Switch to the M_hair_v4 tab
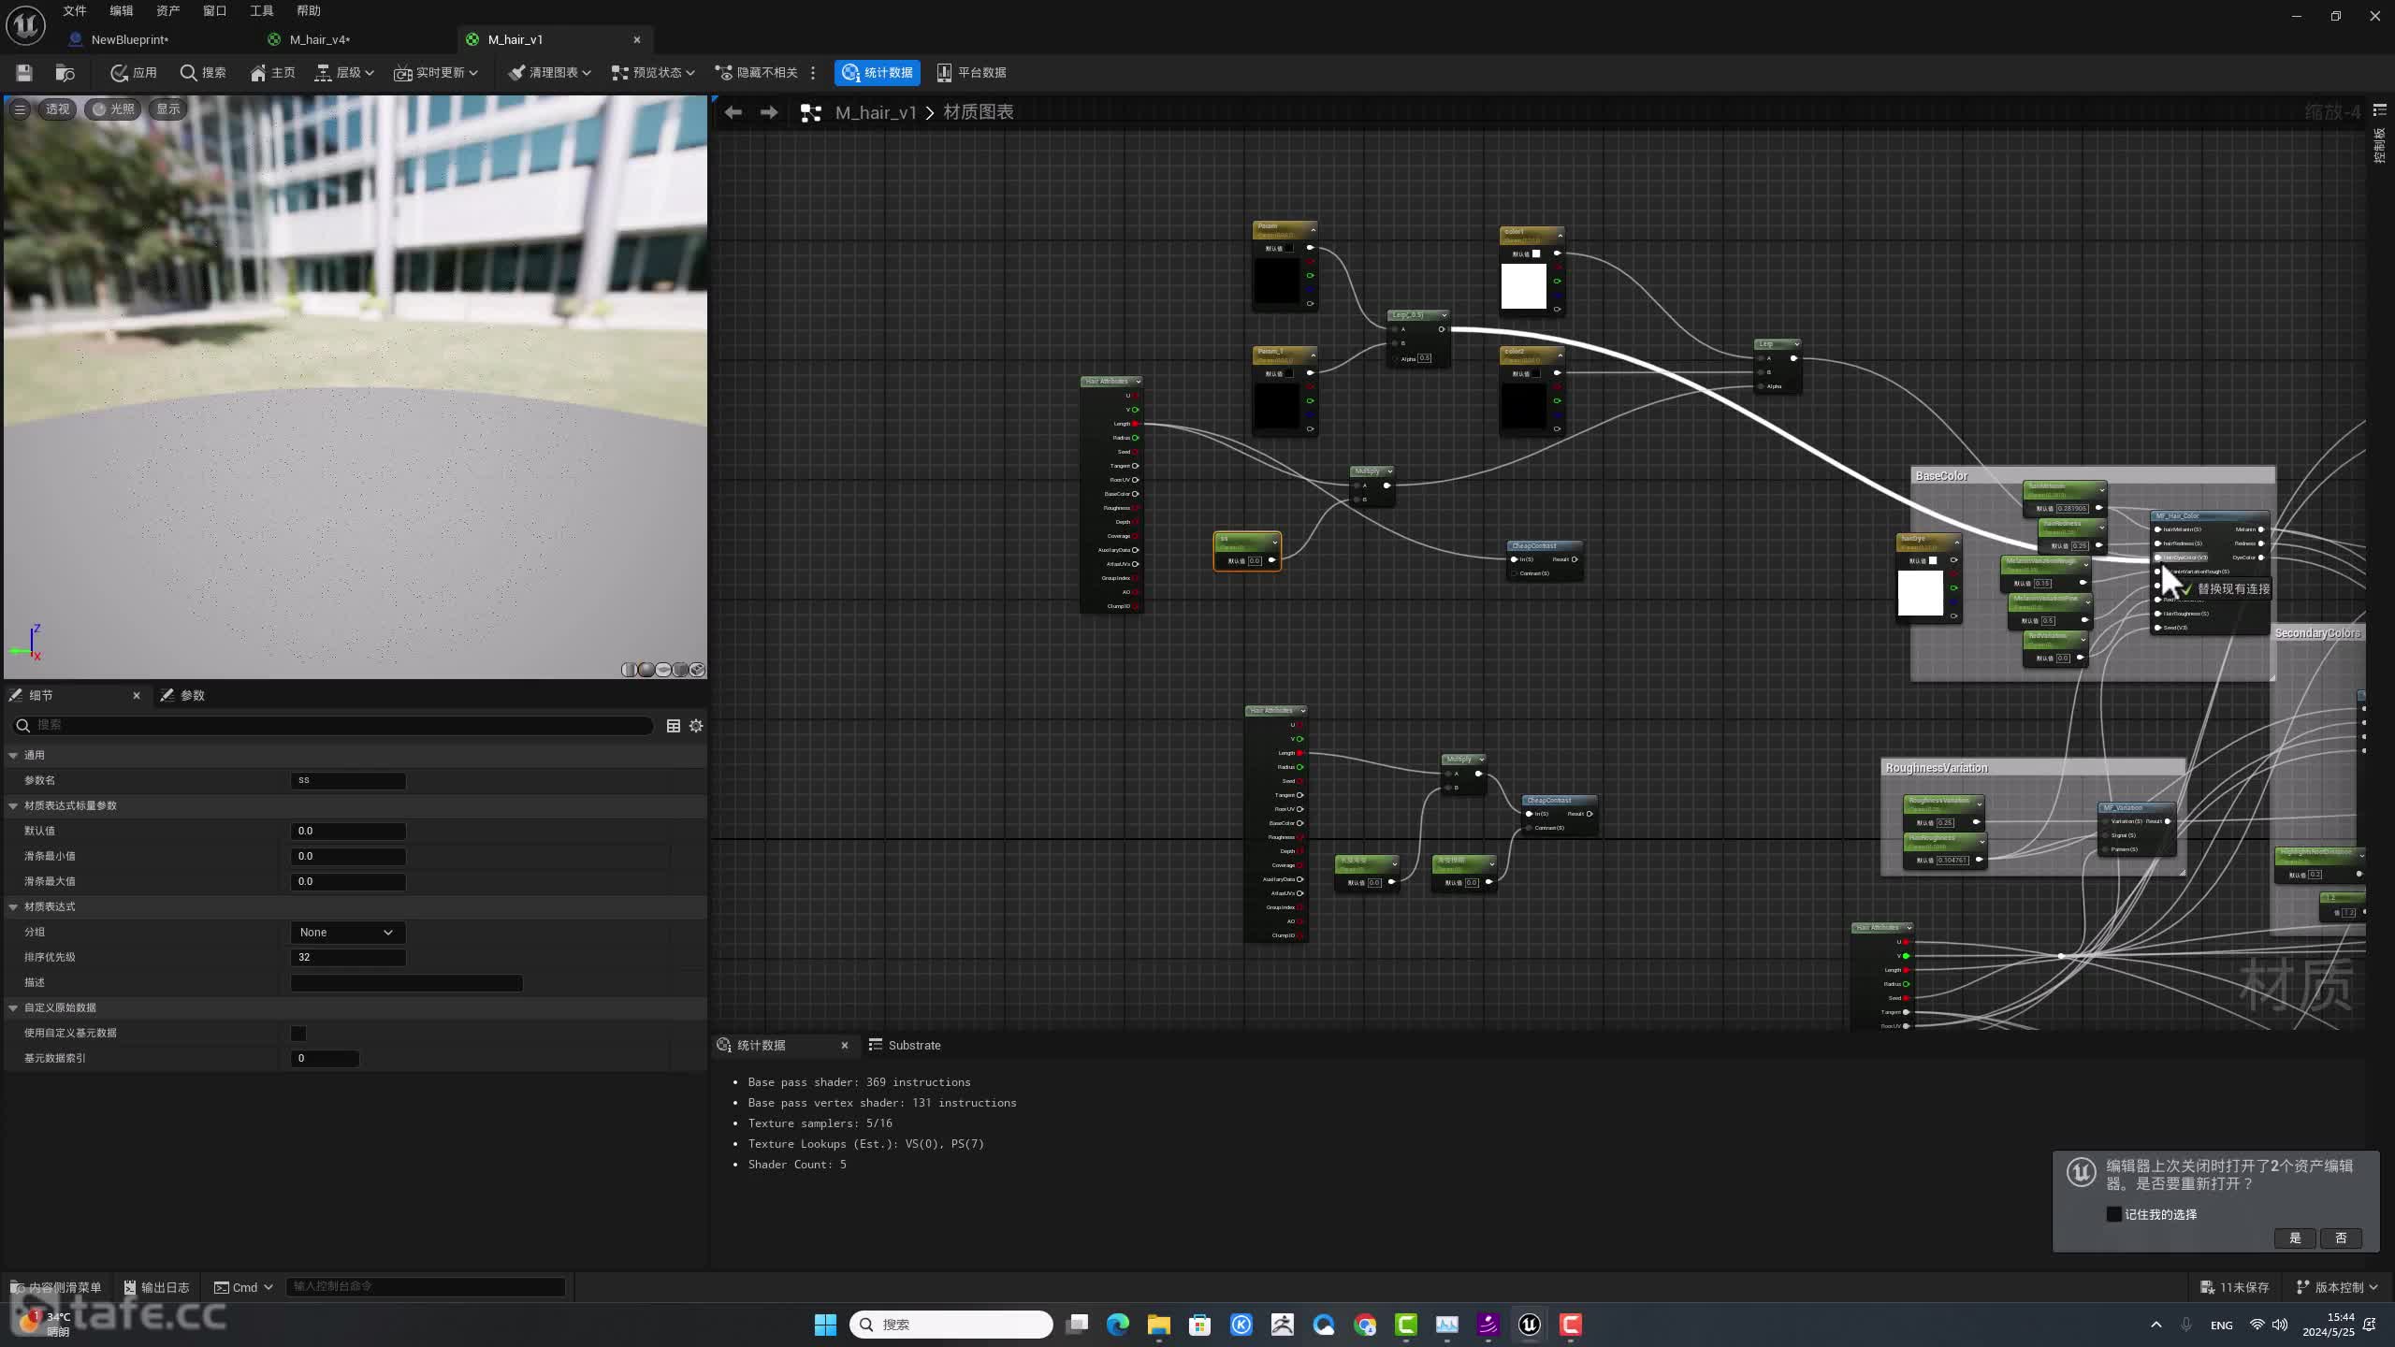Screen dimensions: 2395x1347 pos(319,39)
